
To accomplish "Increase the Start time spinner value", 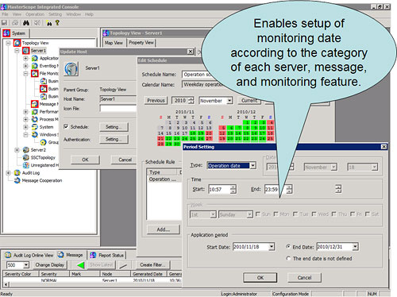I will click(x=233, y=187).
